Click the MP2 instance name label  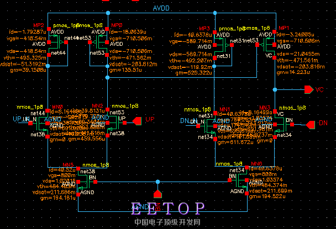(39, 25)
